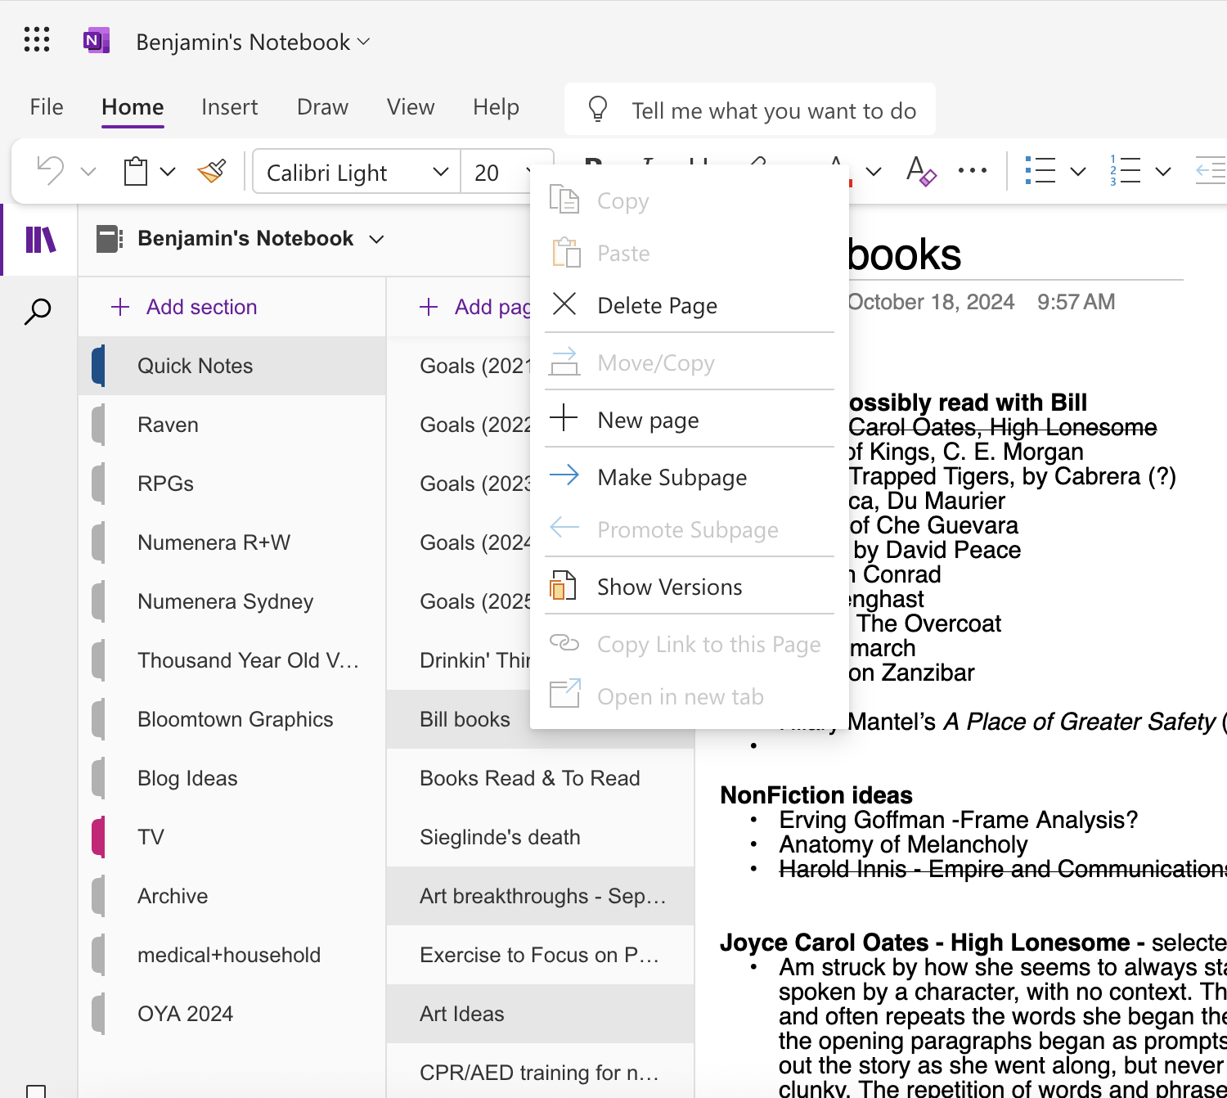Click Add section in the sidebar
Screen dimensions: 1227x1098
pyautogui.click(x=186, y=307)
